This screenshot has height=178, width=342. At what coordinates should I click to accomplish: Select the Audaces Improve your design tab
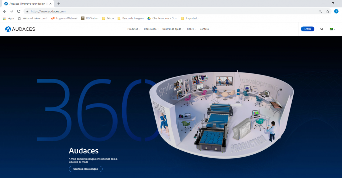[x=28, y=4]
